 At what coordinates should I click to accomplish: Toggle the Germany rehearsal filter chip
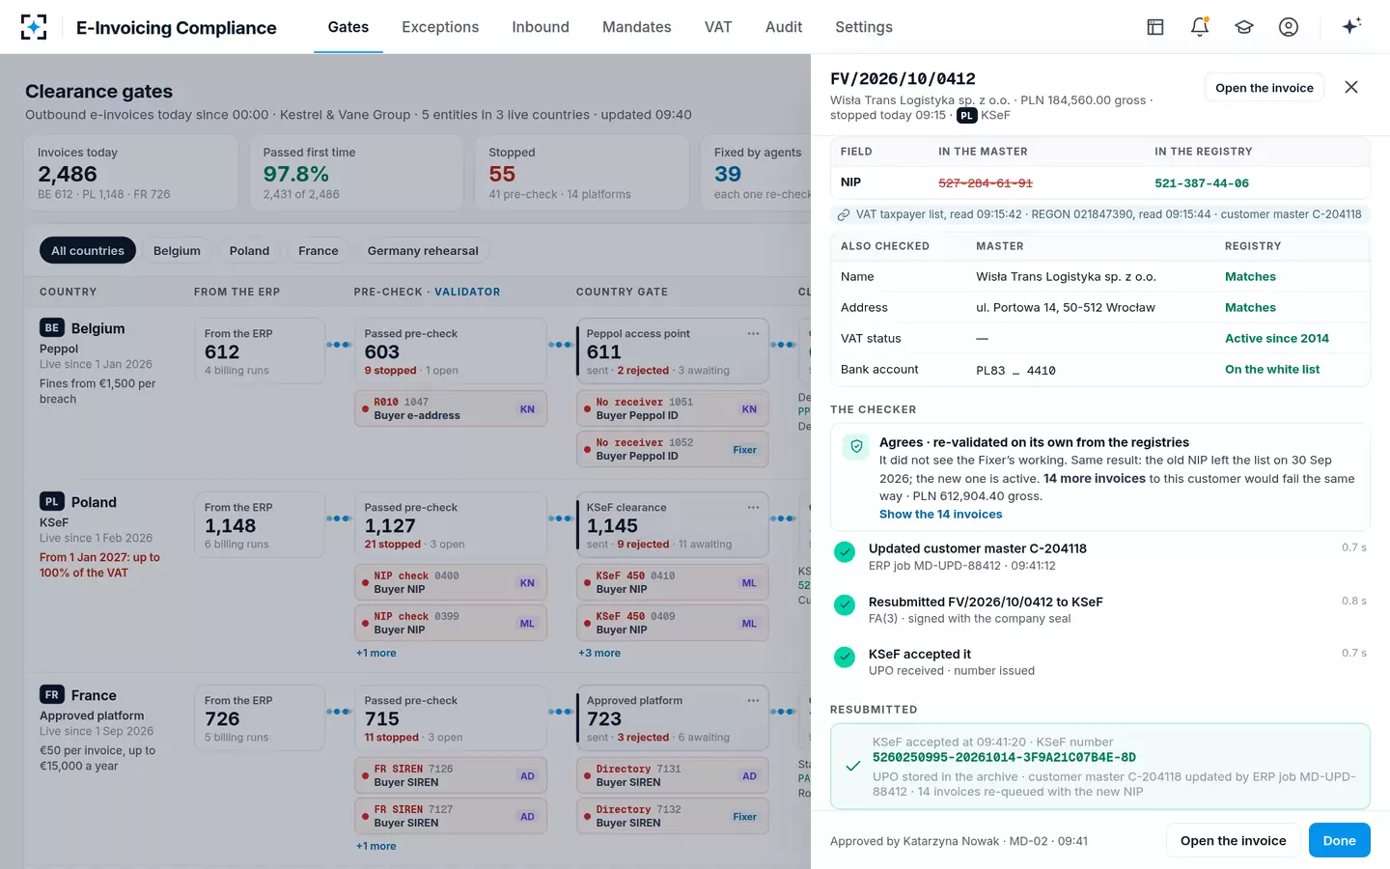point(423,251)
